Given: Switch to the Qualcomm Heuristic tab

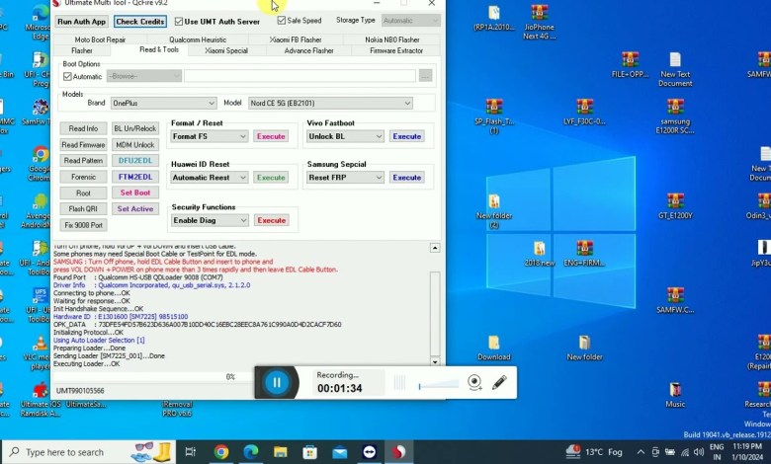Looking at the screenshot, I should 198,39.
